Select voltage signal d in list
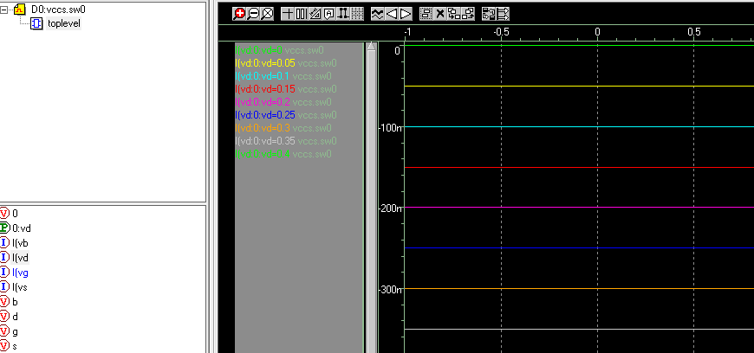This screenshot has width=754, height=353. 16,317
